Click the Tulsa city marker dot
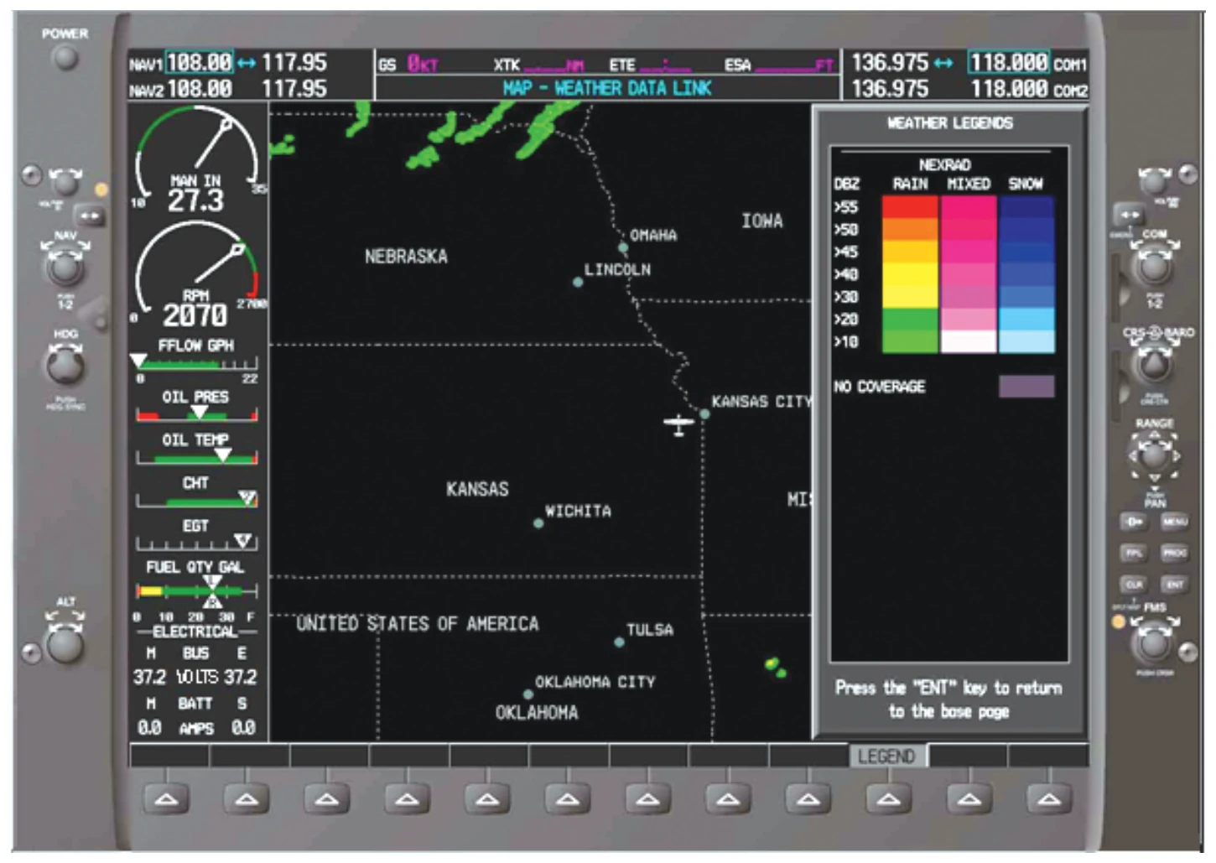1216x863 pixels. (619, 642)
